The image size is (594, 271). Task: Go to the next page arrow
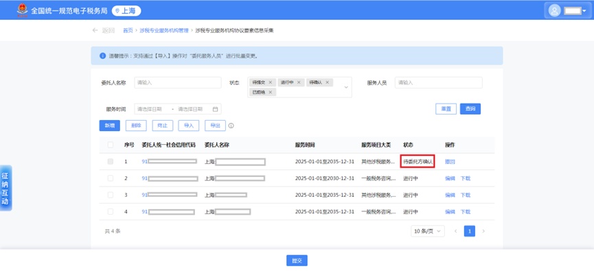point(483,231)
